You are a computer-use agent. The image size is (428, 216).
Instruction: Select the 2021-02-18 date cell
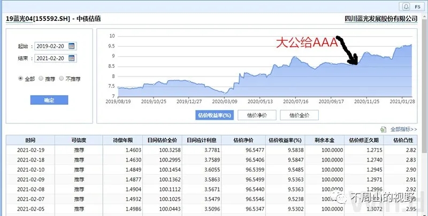pos(30,160)
